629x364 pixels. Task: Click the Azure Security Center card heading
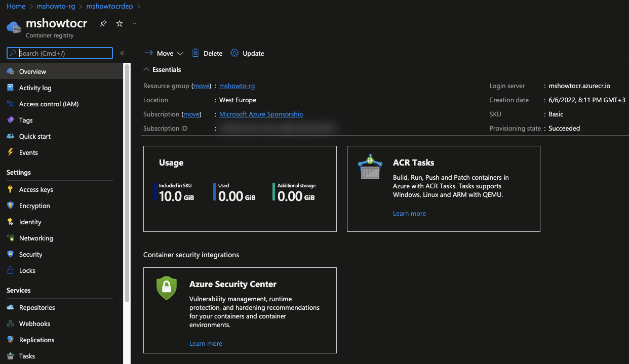click(233, 285)
